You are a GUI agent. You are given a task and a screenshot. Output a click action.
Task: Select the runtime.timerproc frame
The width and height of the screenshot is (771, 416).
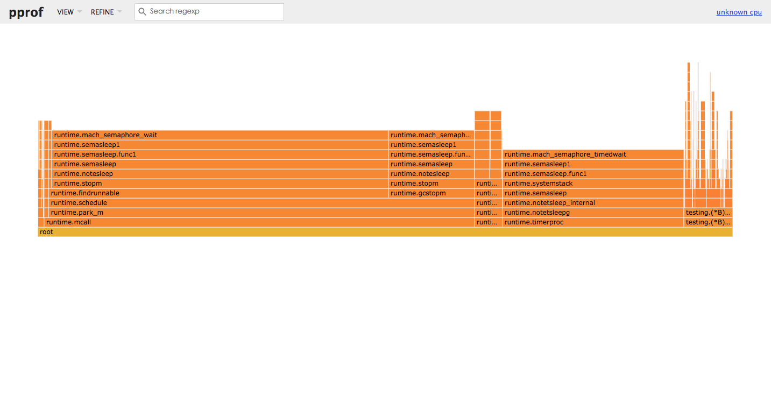coord(593,222)
